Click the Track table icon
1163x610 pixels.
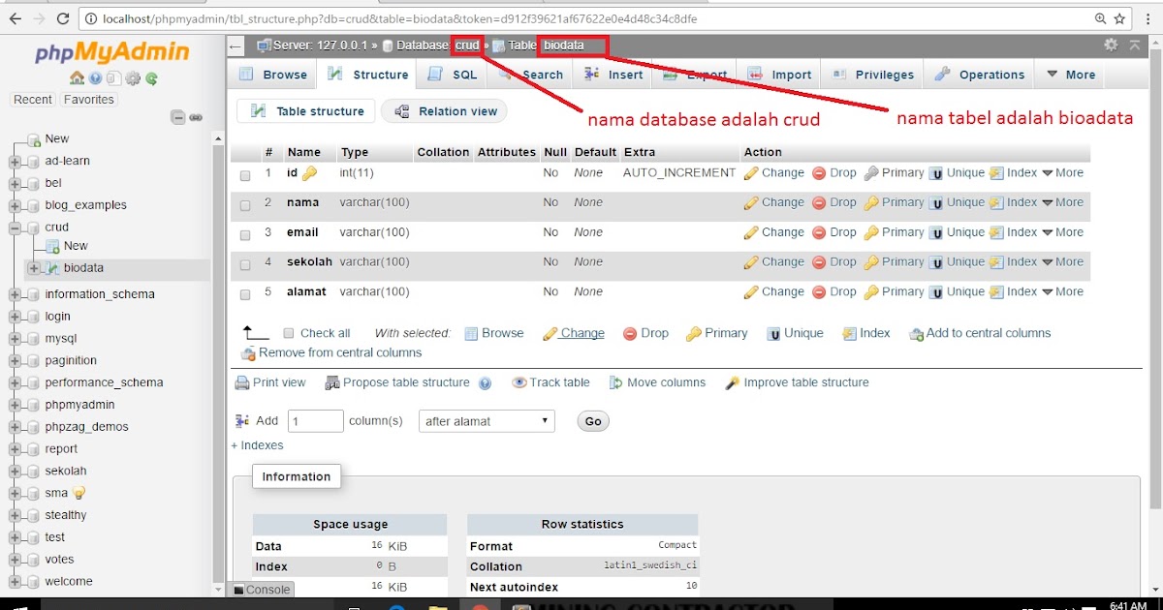coord(520,382)
